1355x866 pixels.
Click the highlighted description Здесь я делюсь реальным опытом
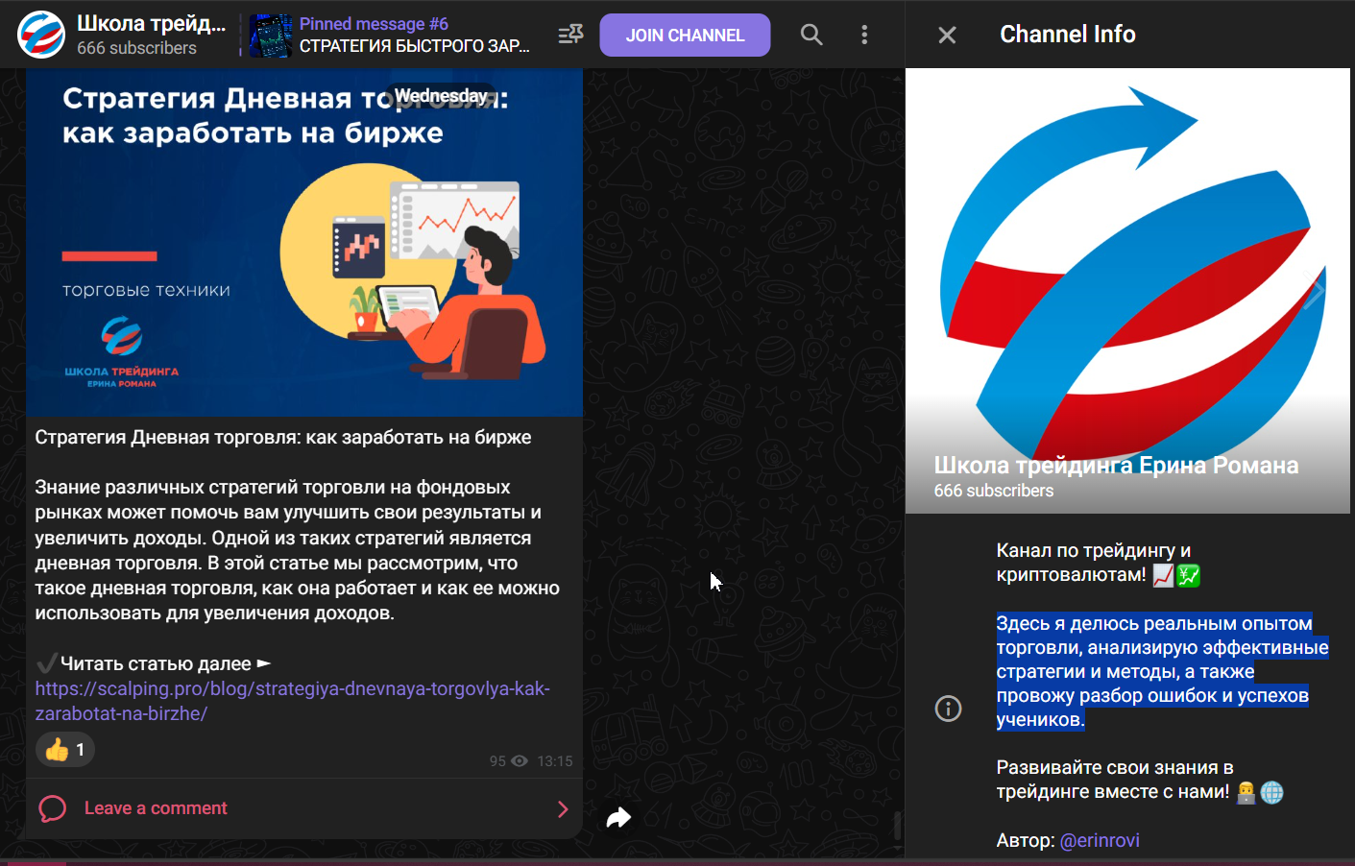pyautogui.click(x=1162, y=671)
